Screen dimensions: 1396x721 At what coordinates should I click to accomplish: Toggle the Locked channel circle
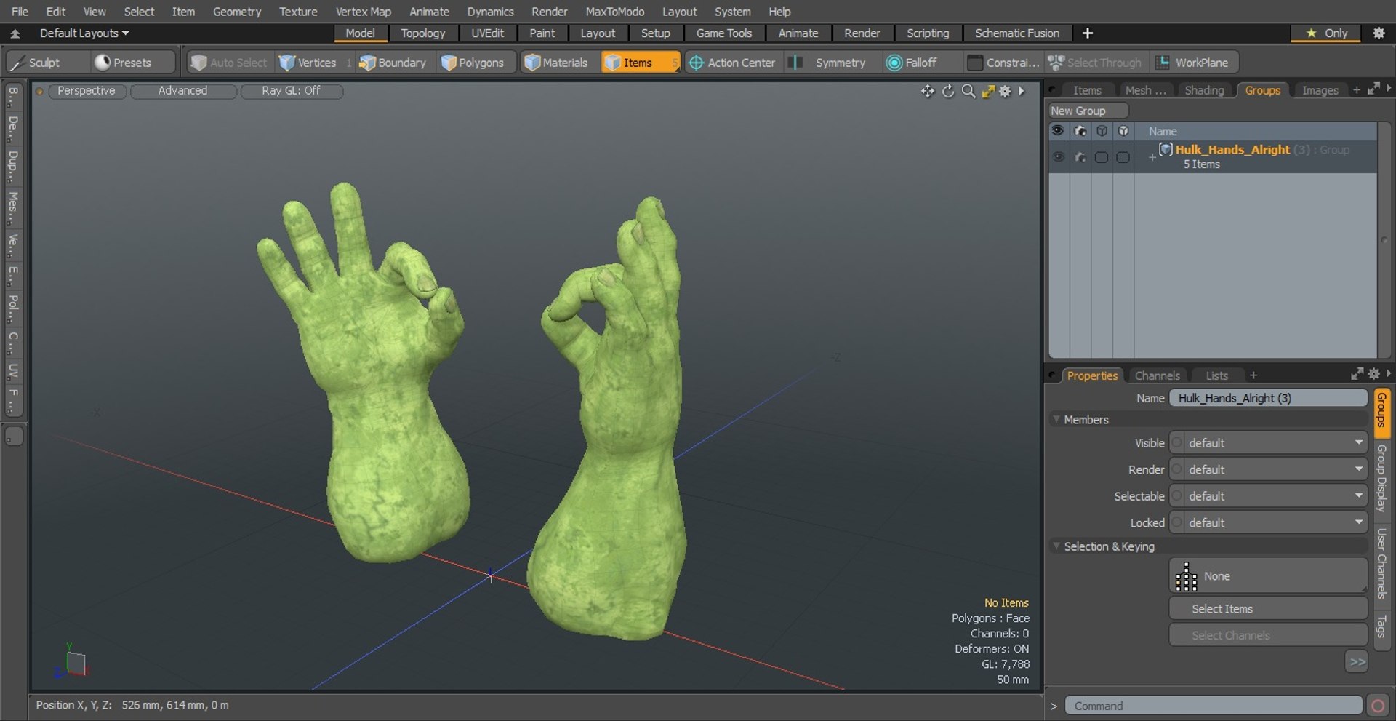pyautogui.click(x=1176, y=523)
